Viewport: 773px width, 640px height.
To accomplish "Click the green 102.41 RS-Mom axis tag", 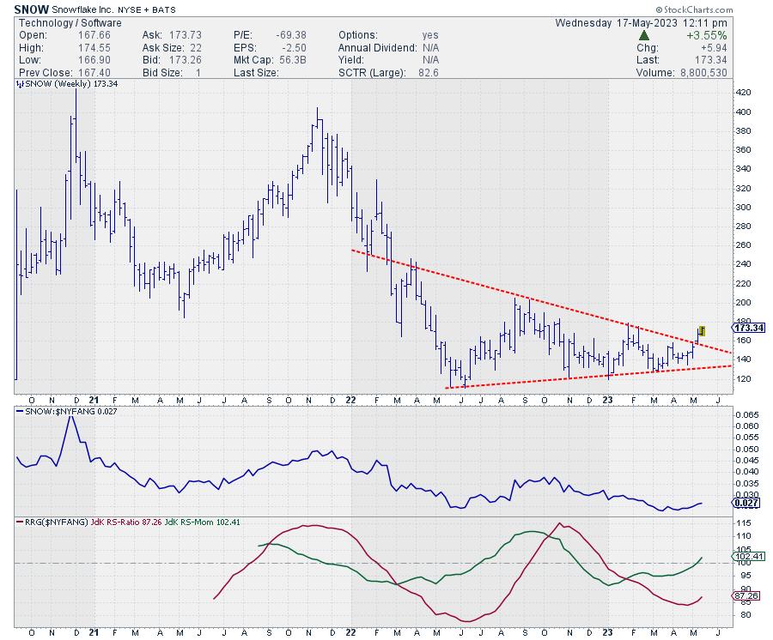I will click(x=749, y=556).
